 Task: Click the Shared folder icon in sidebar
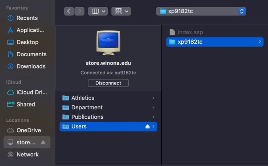[11, 104]
